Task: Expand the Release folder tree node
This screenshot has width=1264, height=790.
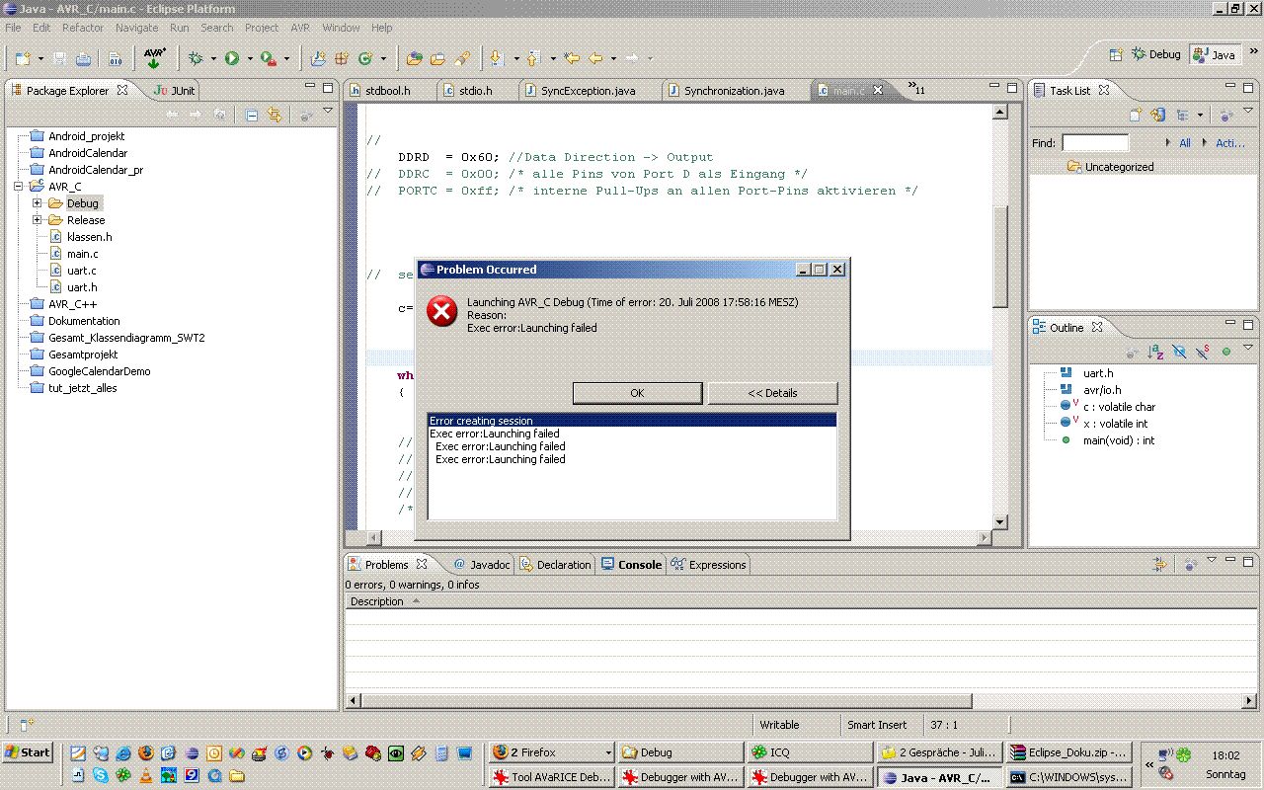Action: click(38, 220)
